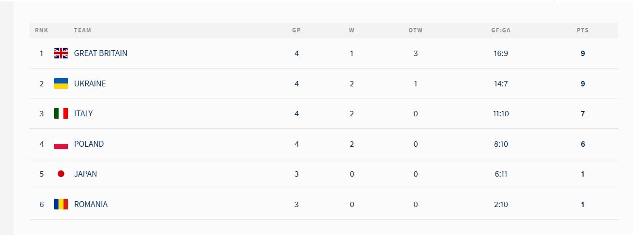
Task: Click the Japan flag icon
Action: pos(61,174)
